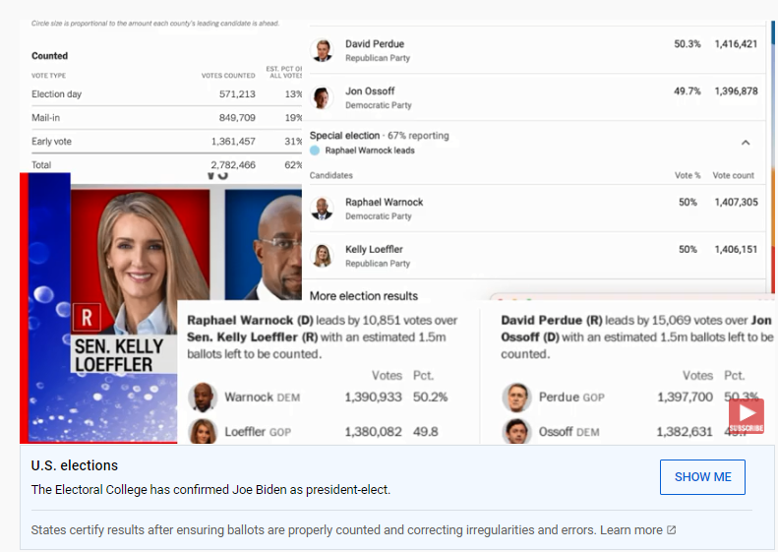The width and height of the screenshot is (778, 552).
Task: Click the Raphael Warnock face photo thumbnail
Action: 264,245
